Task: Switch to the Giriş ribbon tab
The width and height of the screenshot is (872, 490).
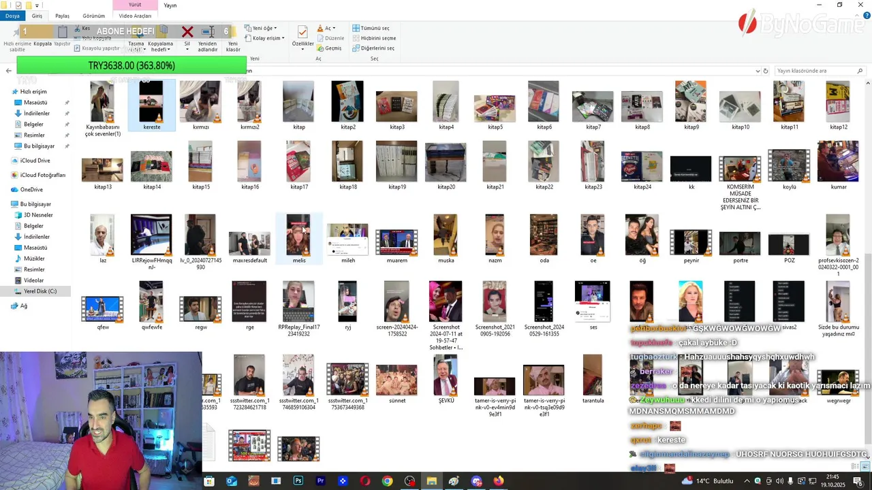Action: click(x=37, y=16)
